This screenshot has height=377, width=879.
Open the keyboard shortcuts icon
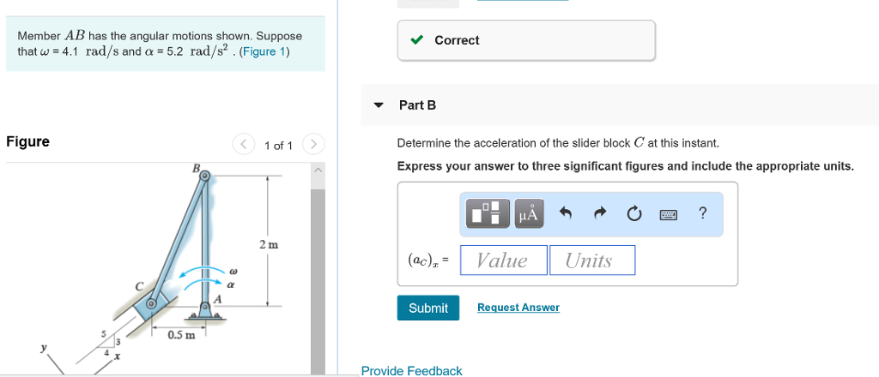668,214
